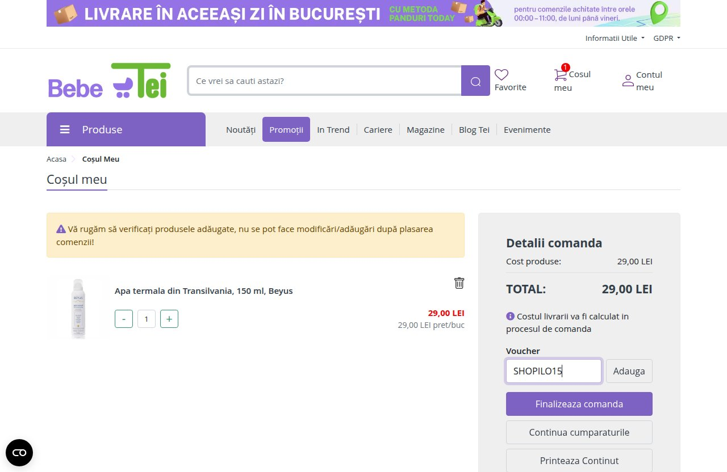
Task: Decrease quantity with minus button
Action: [124, 319]
